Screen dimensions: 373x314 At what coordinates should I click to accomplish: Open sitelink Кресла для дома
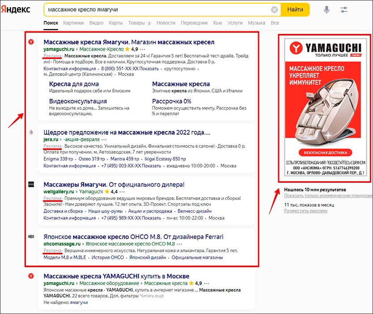74,84
